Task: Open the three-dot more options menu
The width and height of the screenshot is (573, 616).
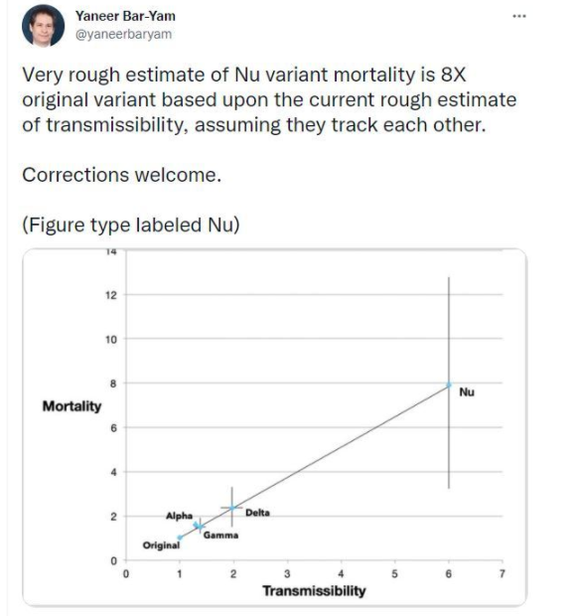Action: pos(518,17)
